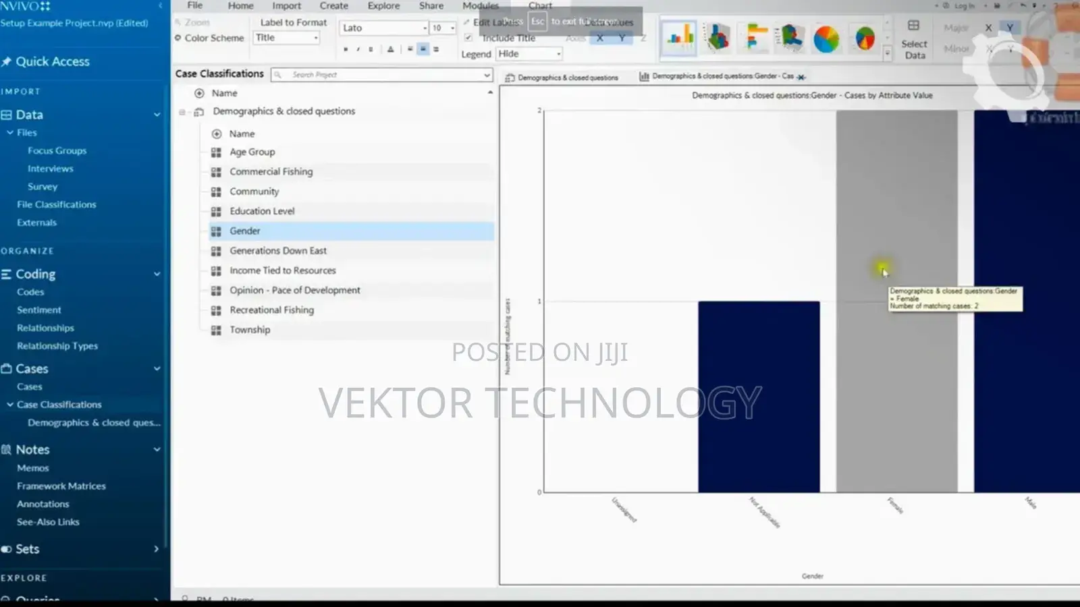Click the Education Level attribute icon
The image size is (1080, 607).
[216, 212]
